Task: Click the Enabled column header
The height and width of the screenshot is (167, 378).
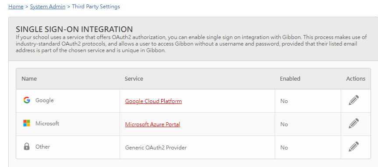Action: (290, 78)
